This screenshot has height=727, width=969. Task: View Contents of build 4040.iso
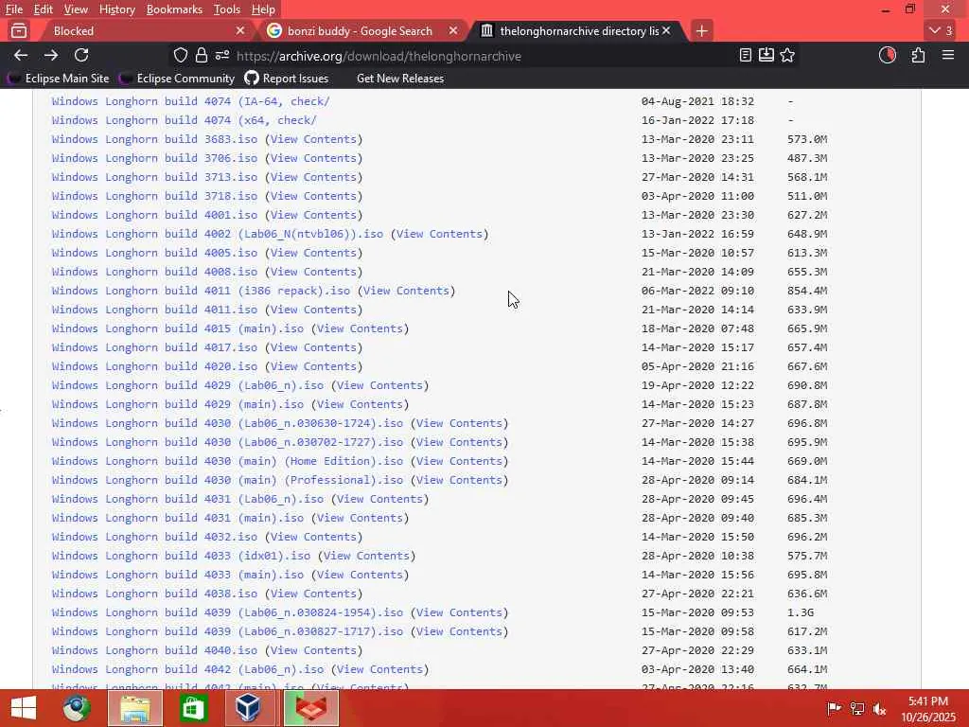point(313,650)
